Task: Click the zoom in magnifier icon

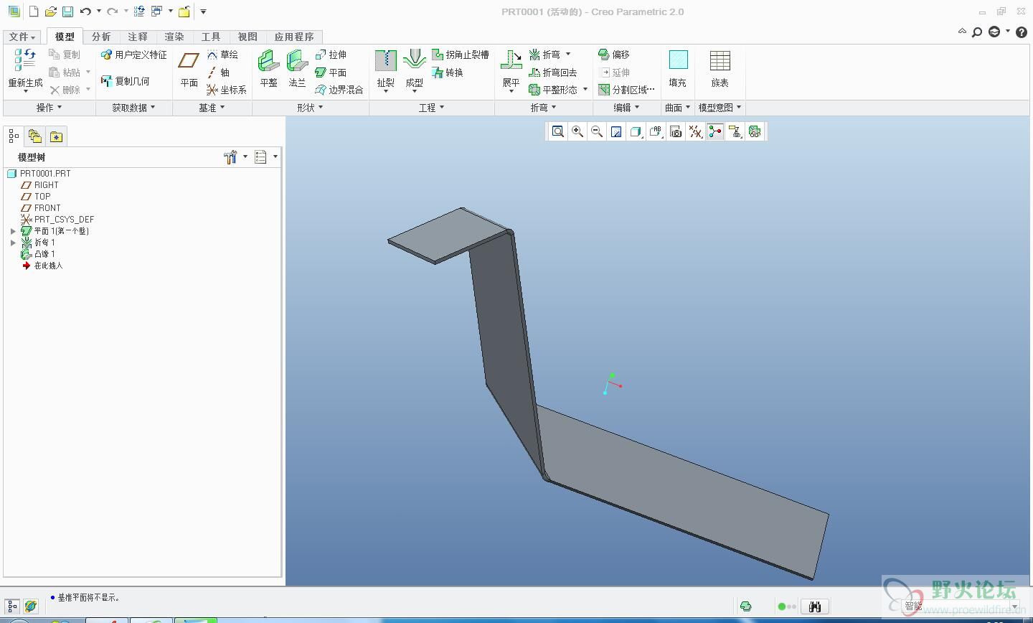Action: (x=577, y=131)
